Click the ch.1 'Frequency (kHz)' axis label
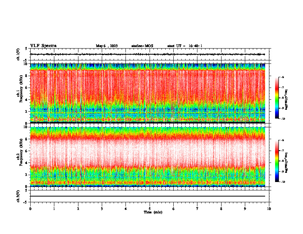The width and height of the screenshot is (303, 234). pos(21,89)
